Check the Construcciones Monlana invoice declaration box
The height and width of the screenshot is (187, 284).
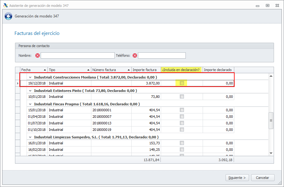click(x=182, y=83)
